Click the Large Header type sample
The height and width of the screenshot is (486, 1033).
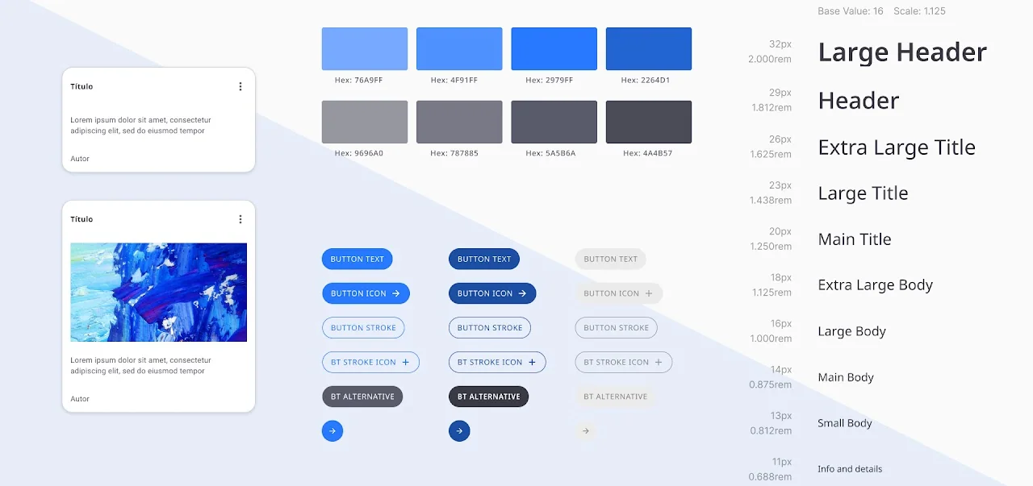(902, 52)
